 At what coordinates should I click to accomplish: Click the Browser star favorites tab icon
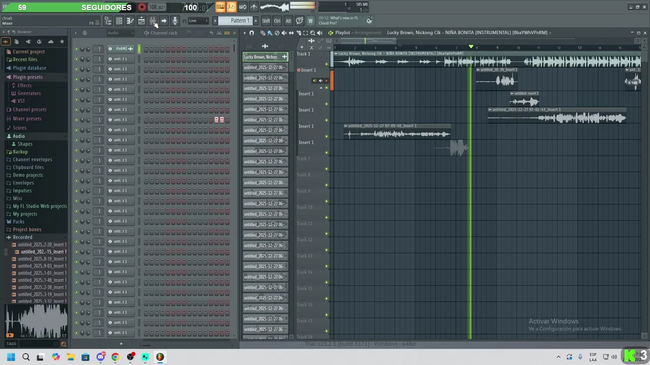pyautogui.click(x=62, y=42)
